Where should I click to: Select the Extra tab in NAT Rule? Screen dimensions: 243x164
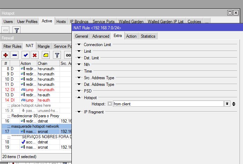(x=117, y=36)
